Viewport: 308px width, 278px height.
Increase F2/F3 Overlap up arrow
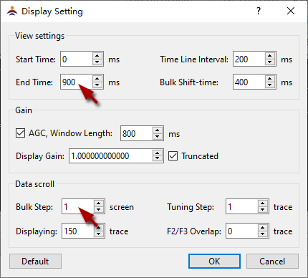(262, 228)
